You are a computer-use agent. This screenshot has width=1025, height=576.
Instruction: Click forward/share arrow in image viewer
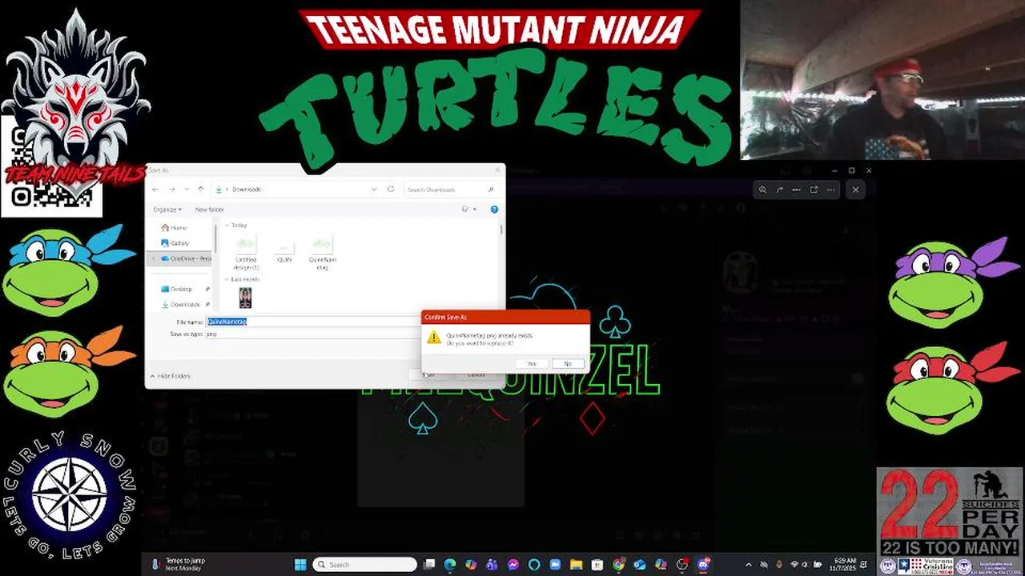click(779, 190)
